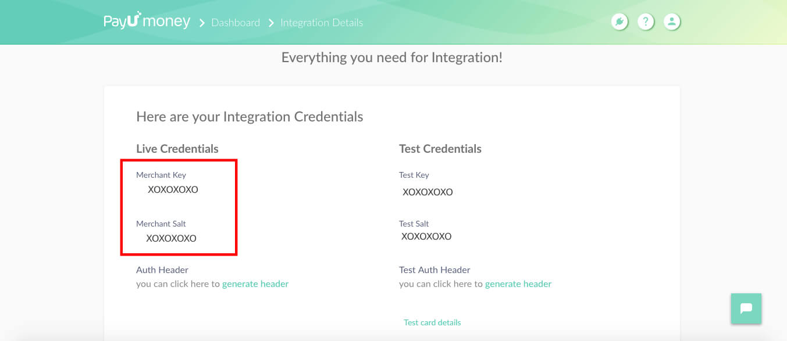787x341 pixels.
Task: Select the Test Key value text
Action: tap(427, 192)
